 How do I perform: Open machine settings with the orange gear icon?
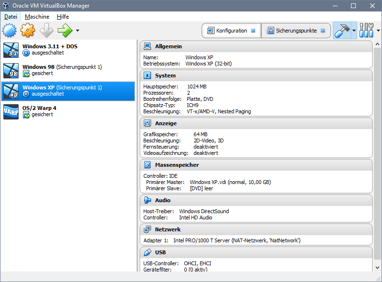[28, 31]
